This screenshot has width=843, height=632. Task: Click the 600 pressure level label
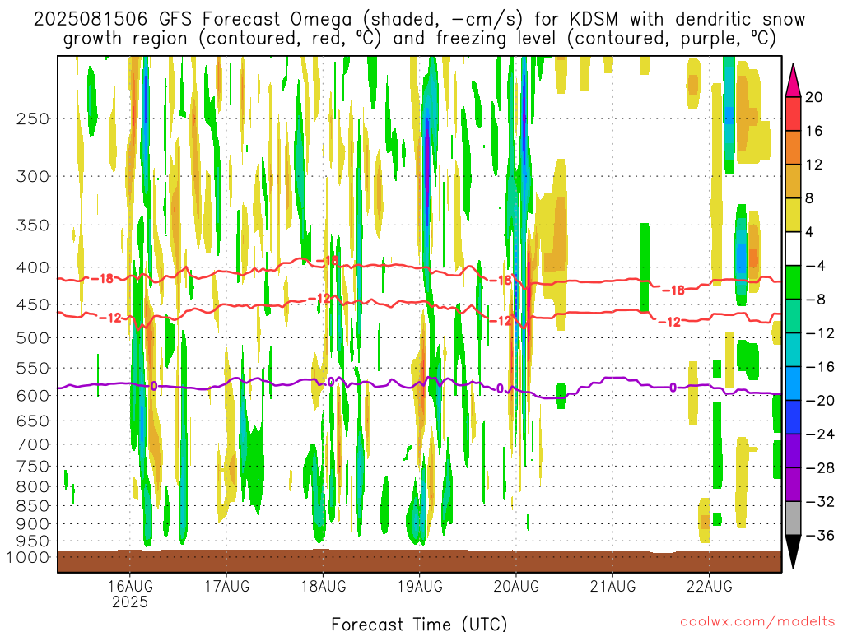point(33,396)
